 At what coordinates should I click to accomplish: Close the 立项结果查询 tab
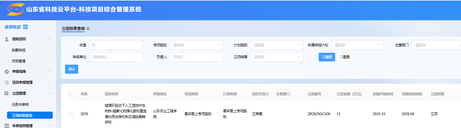click(x=88, y=28)
